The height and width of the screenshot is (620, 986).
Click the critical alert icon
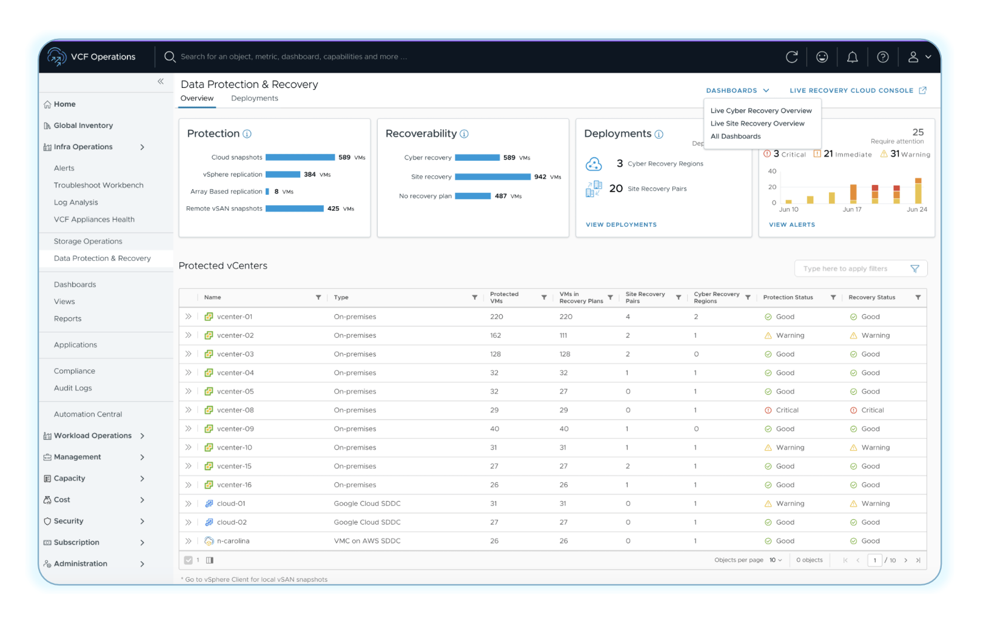767,154
